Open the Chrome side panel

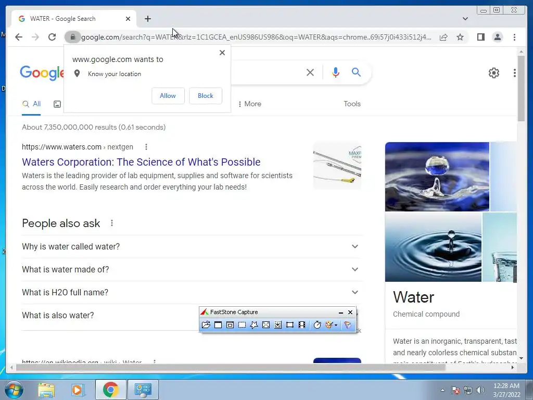tap(480, 37)
